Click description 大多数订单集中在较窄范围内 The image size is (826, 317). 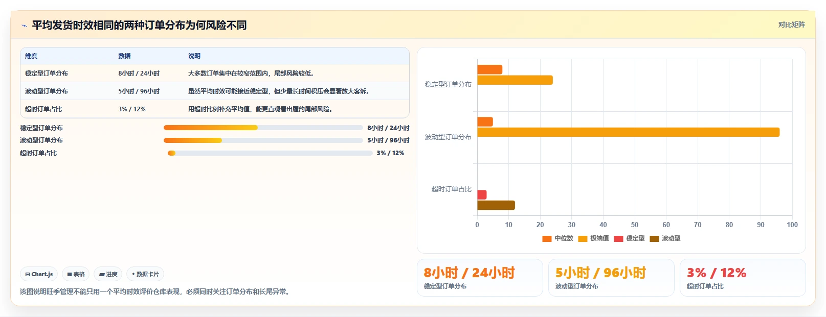[251, 74]
